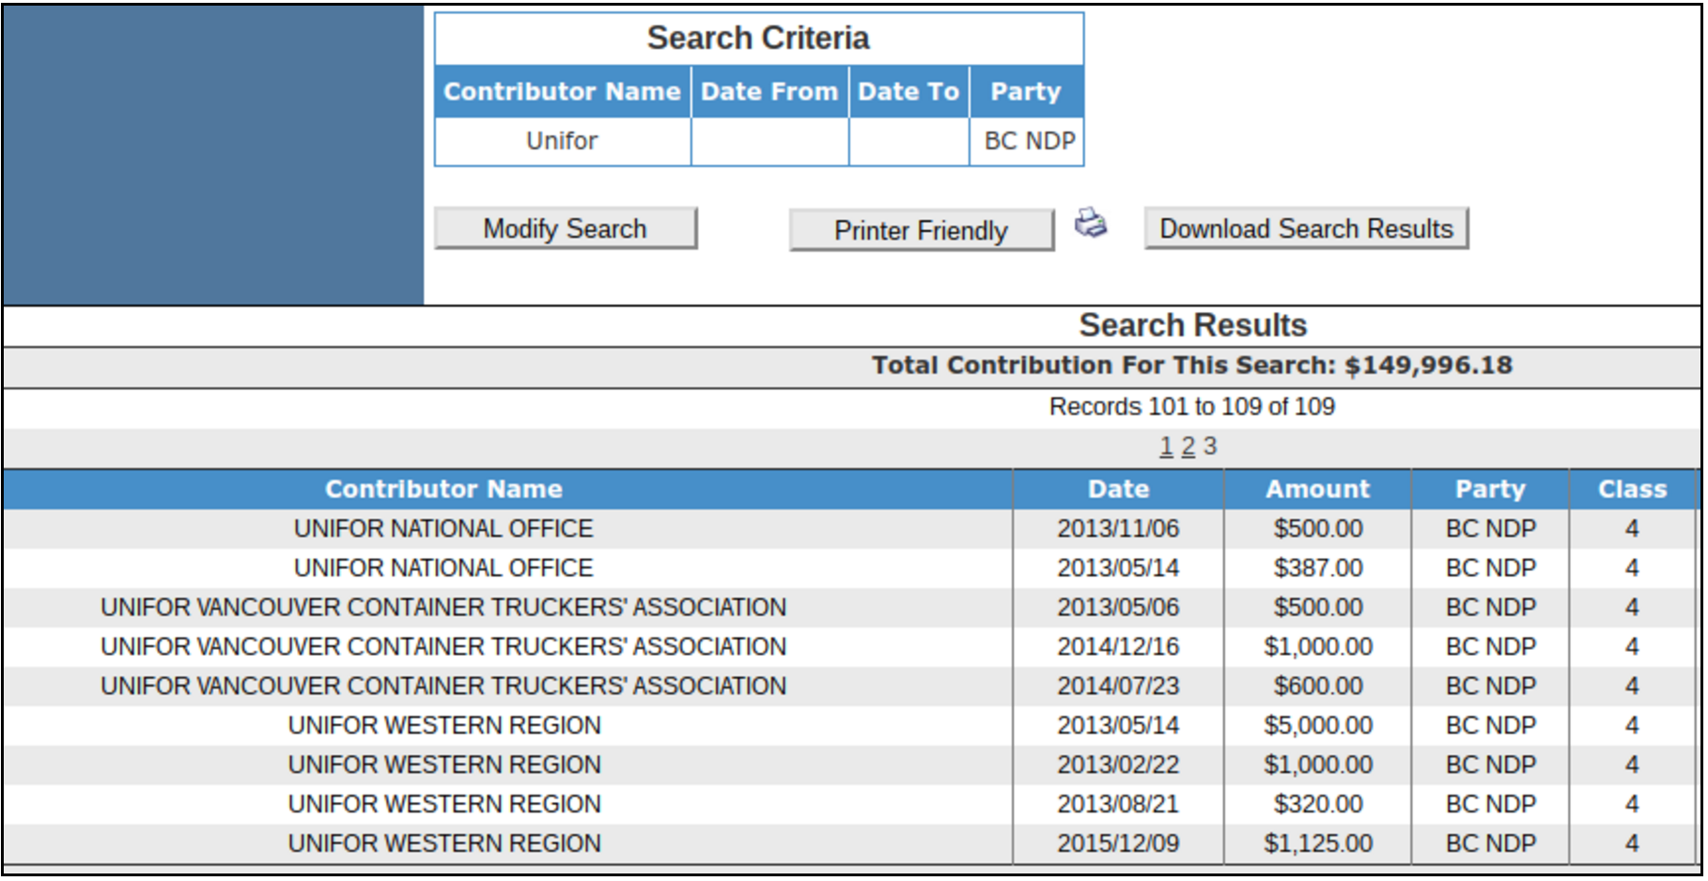The height and width of the screenshot is (881, 1708).
Task: Click UNIFOR WESTERN REGION row with $5,000.00
Action: [x=443, y=726]
